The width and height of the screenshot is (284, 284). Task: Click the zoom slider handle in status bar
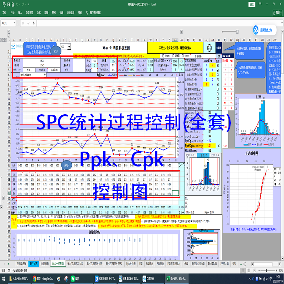coord(267,271)
